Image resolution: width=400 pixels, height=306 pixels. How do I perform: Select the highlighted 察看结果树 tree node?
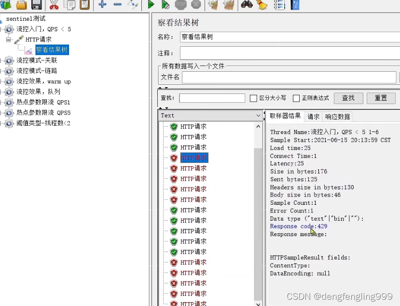pos(52,50)
